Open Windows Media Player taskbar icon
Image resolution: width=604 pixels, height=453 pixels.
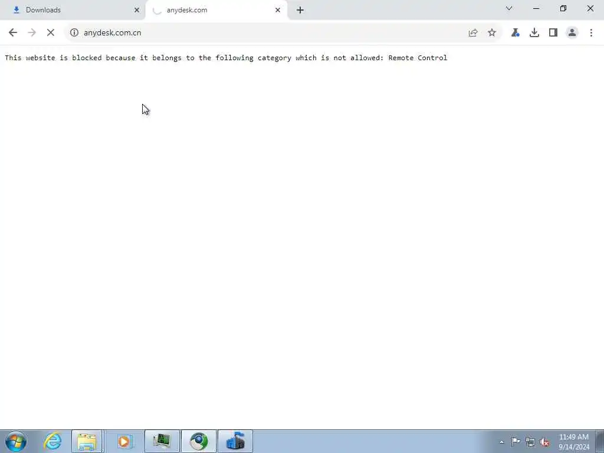124,441
